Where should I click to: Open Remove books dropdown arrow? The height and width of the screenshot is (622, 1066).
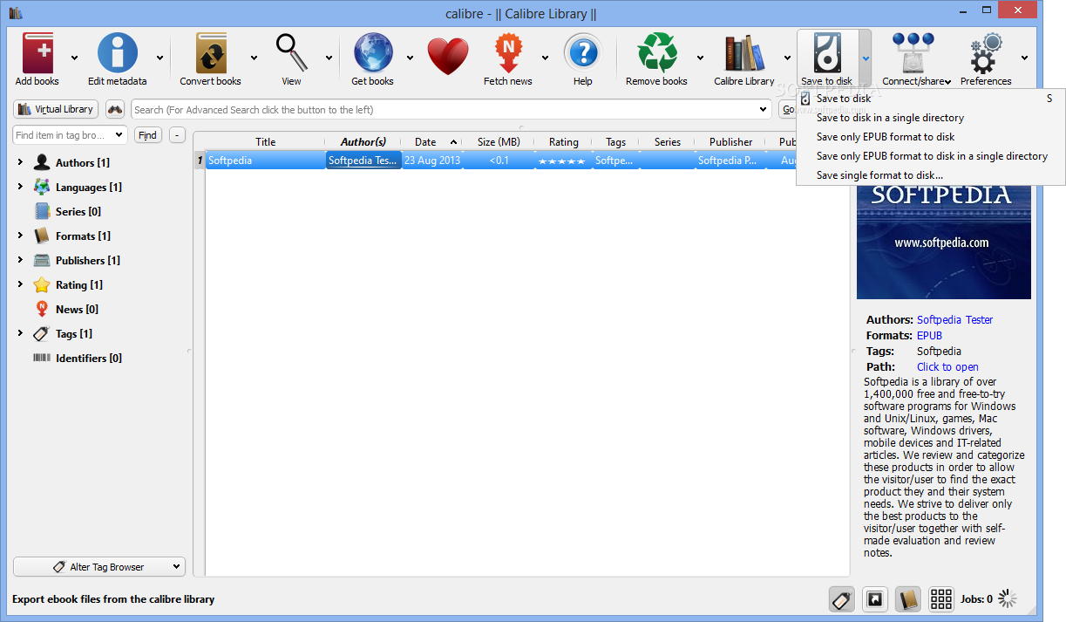[x=700, y=58]
